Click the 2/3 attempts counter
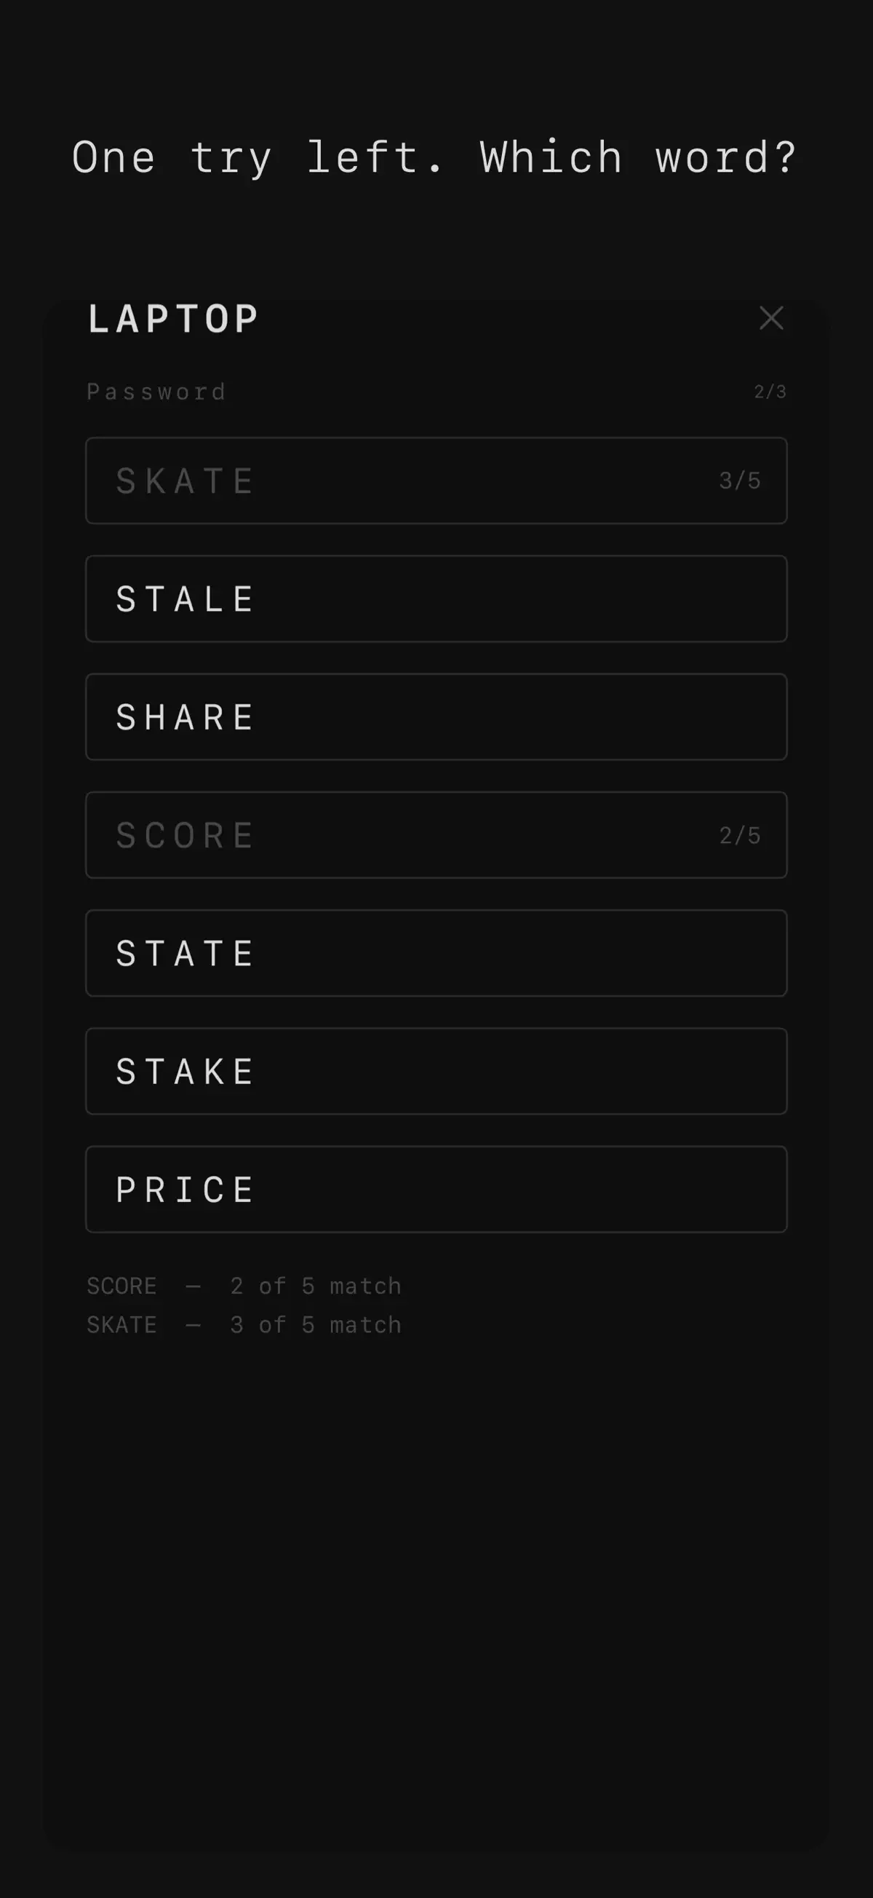873x1898 pixels. pos(770,392)
